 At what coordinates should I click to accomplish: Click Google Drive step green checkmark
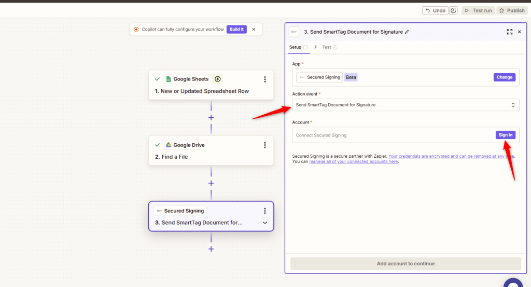point(157,145)
